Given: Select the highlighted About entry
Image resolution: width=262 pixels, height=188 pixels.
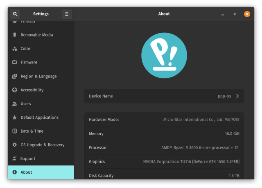Looking at the screenshot, I should click(x=41, y=172).
